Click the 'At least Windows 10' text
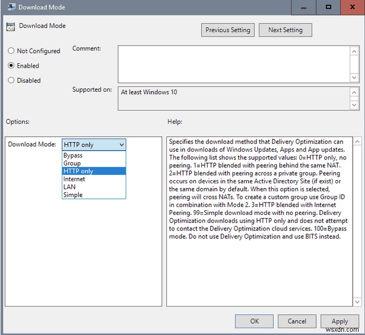This screenshot has height=335, width=365. [149, 92]
